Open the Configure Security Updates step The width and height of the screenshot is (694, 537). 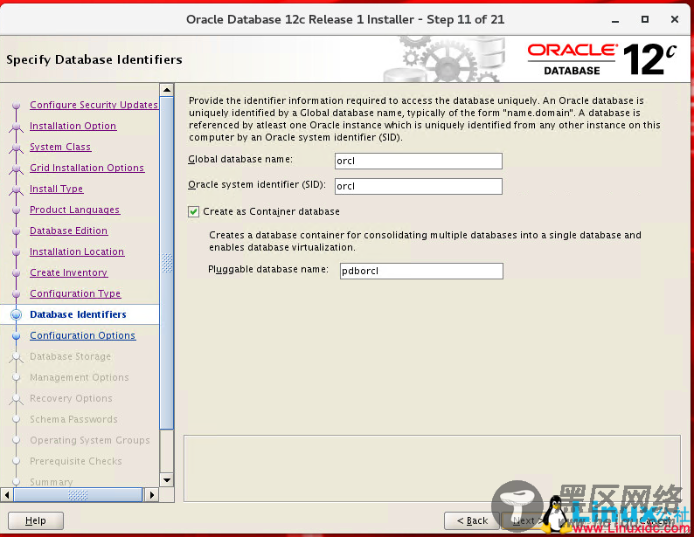[x=94, y=105]
